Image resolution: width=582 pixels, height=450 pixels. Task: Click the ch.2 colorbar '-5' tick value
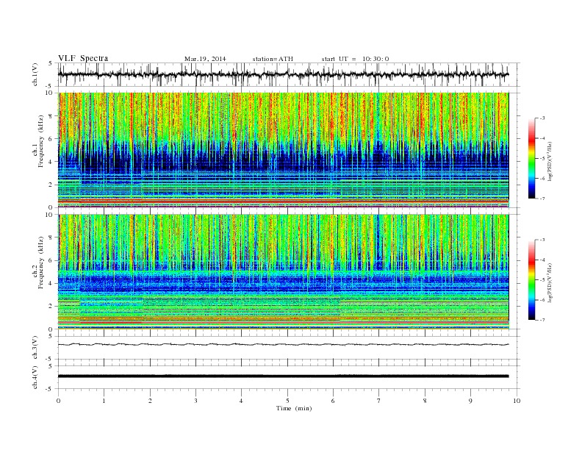pyautogui.click(x=542, y=280)
